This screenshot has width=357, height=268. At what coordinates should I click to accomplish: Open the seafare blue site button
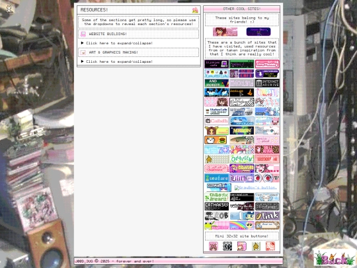point(217,178)
